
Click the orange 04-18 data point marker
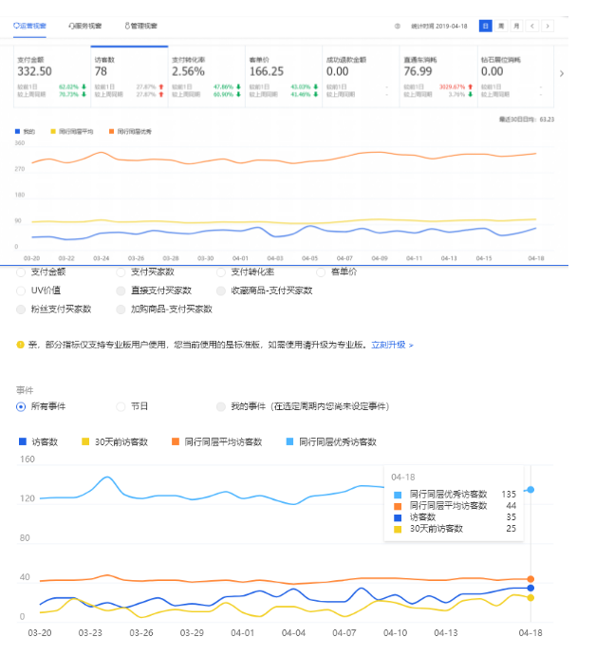[530, 579]
